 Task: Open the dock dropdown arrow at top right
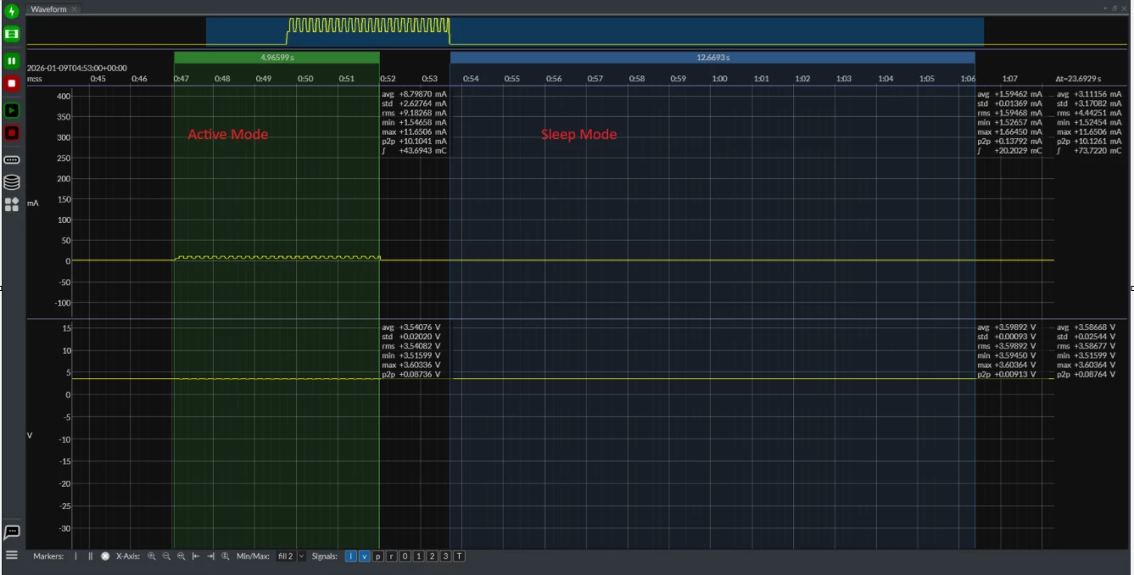coord(1105,8)
